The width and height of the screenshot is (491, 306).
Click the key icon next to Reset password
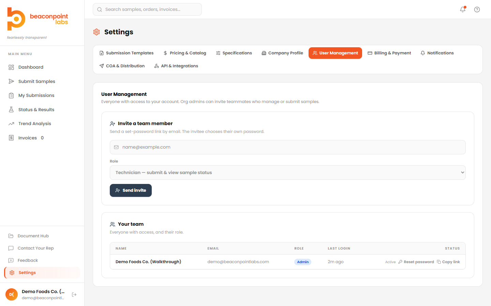400,262
